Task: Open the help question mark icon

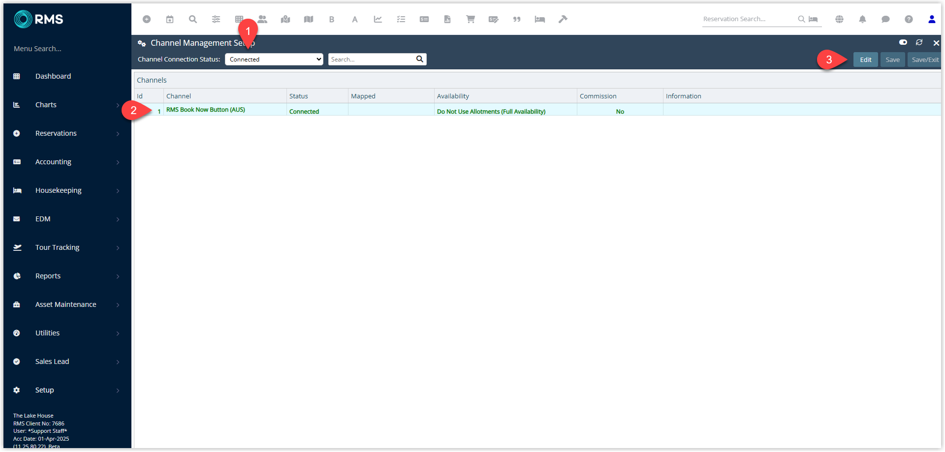Action: pyautogui.click(x=909, y=19)
